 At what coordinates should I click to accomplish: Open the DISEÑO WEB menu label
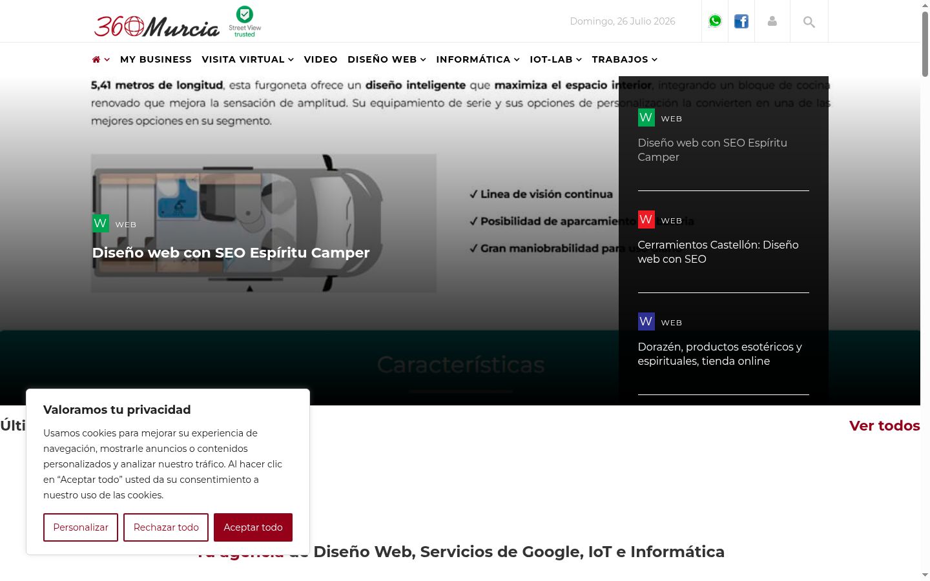382,59
